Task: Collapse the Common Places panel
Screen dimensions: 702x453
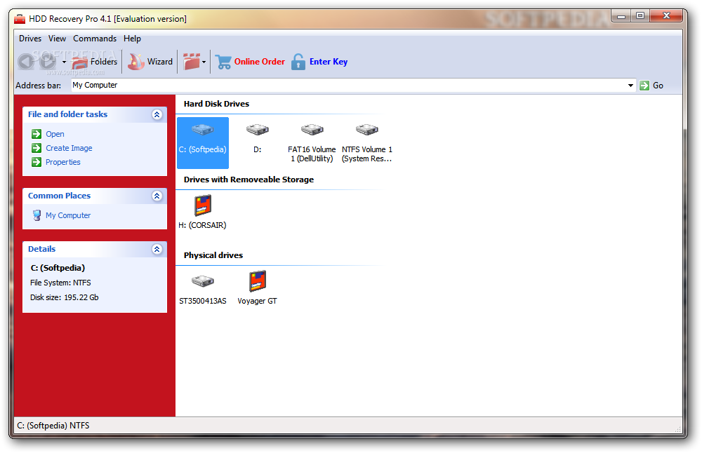Action: coord(157,196)
